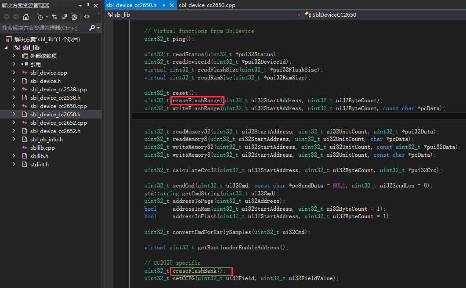Click the Home icon in Solution Explorer
Image resolution: width=466 pixels, height=288 pixels.
click(x=26, y=17)
